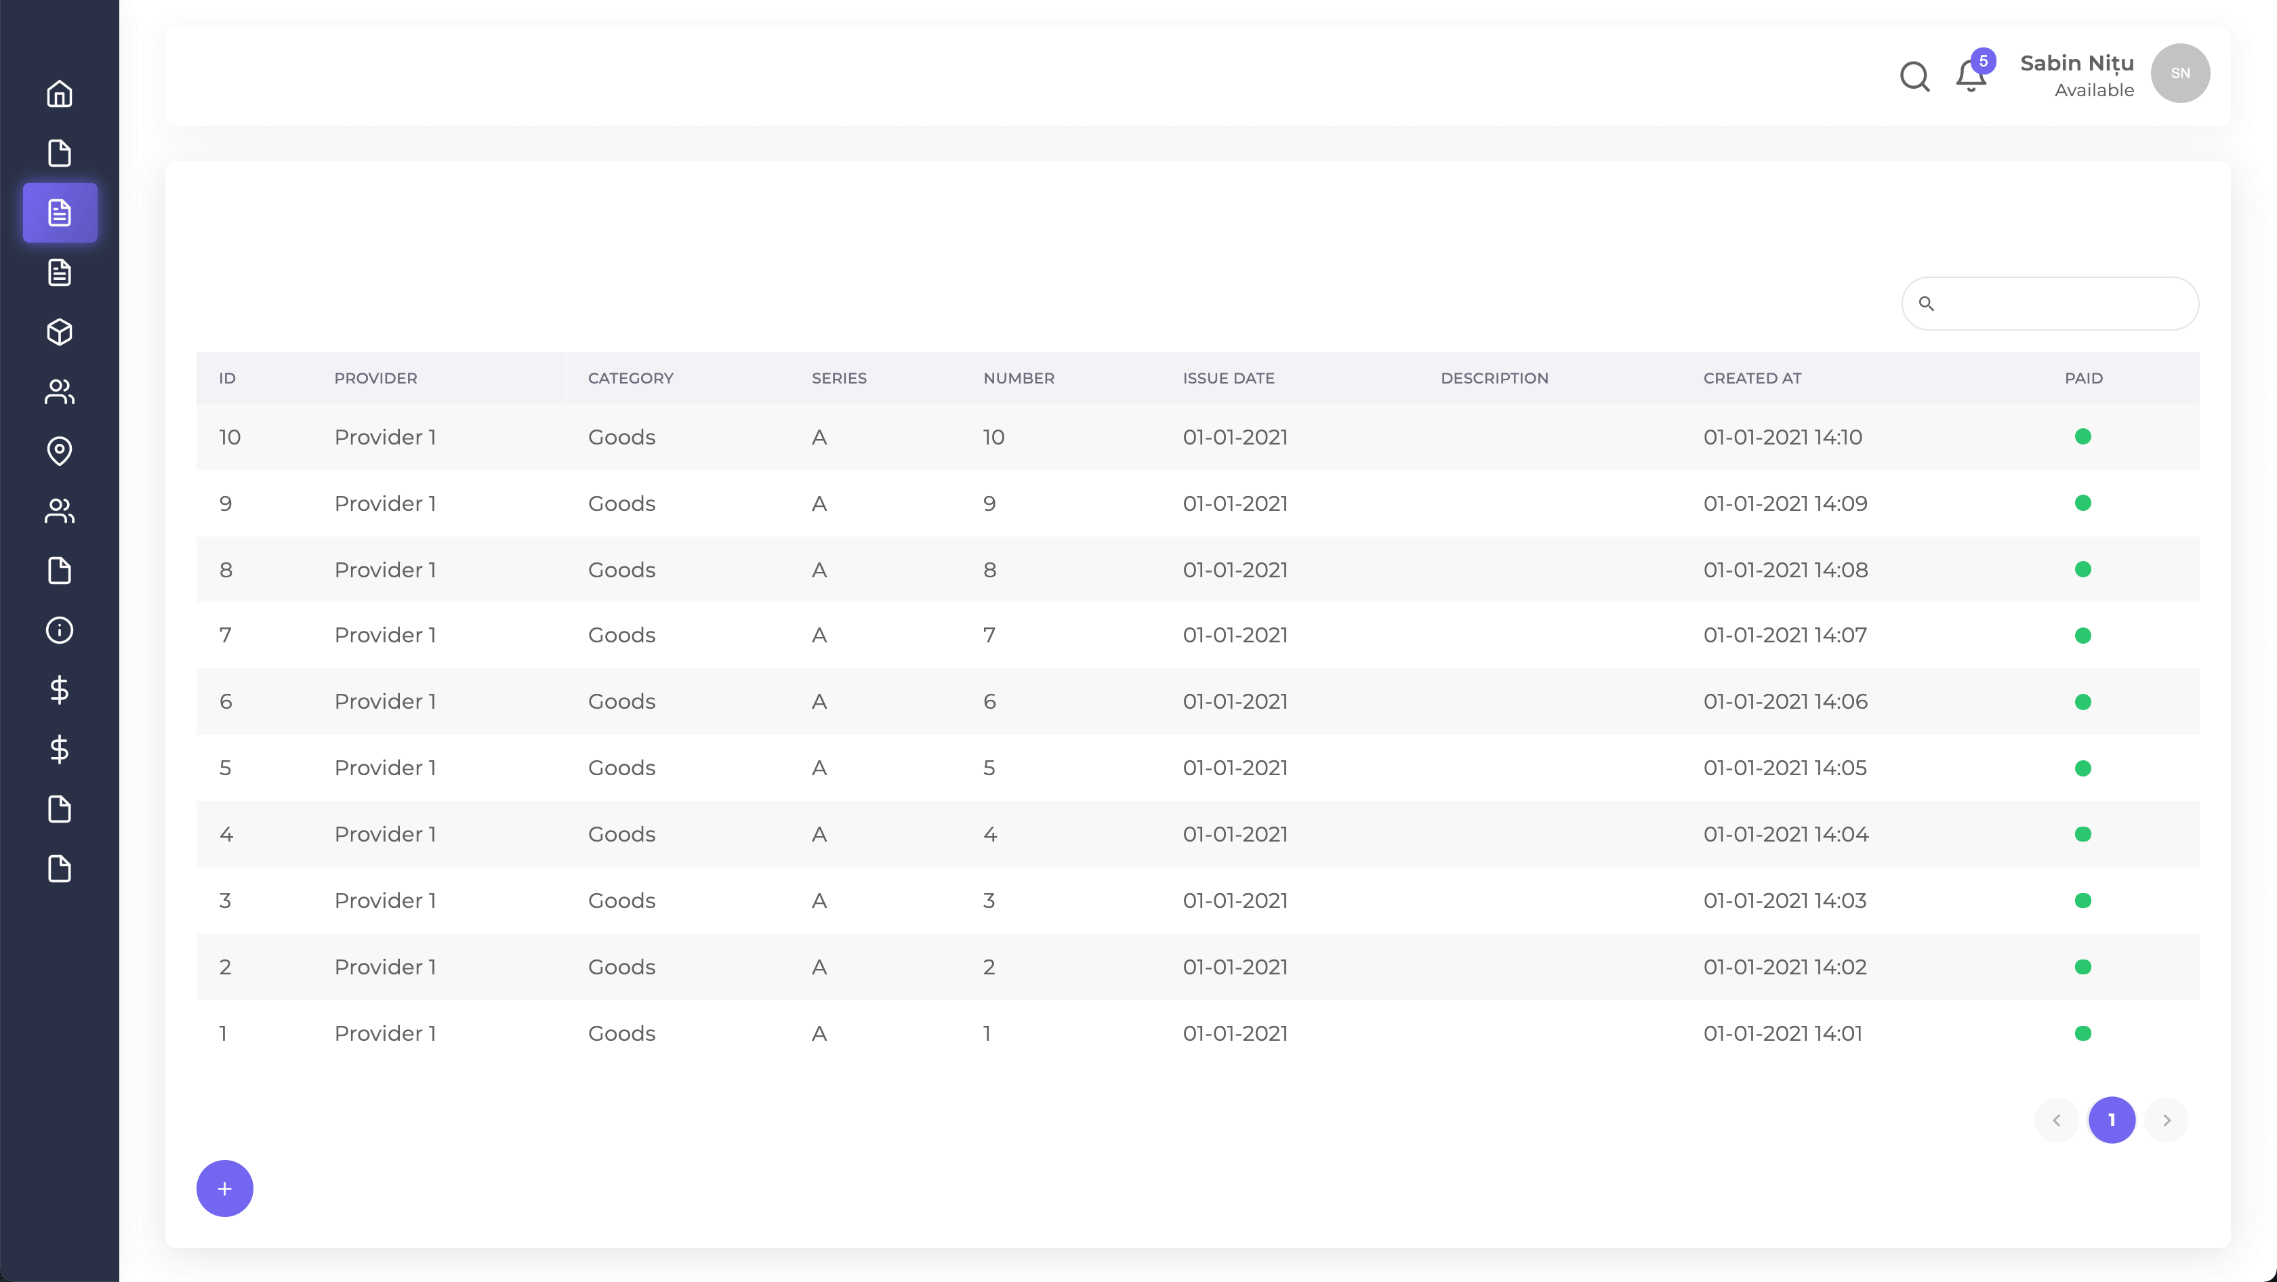2277x1282 pixels.
Task: Click the previous page chevron
Action: click(x=2057, y=1120)
